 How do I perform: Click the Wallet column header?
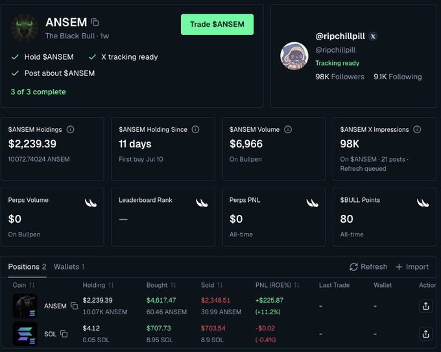pos(383,285)
